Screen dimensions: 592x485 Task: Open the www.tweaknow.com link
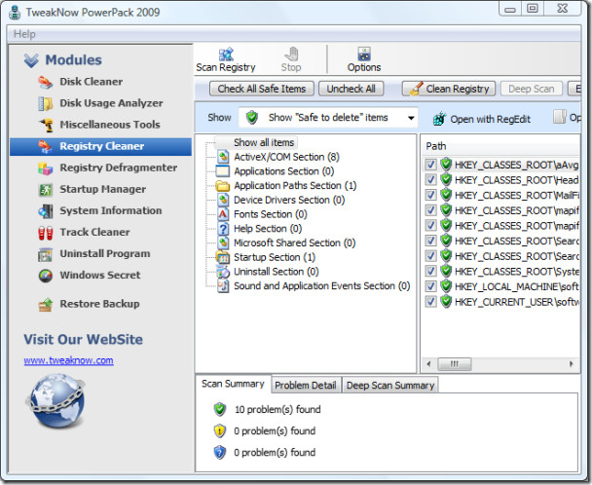pos(68,360)
